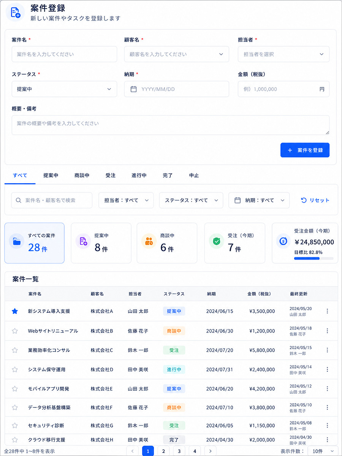This screenshot has width=342, height=456.
Task: Click 目標比 82.8% progress bar
Action: click(x=314, y=258)
